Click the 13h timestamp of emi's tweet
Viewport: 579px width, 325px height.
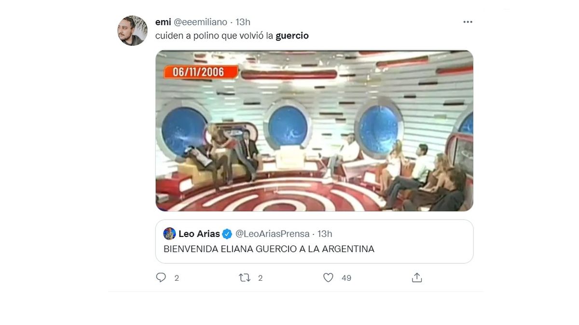tap(243, 22)
